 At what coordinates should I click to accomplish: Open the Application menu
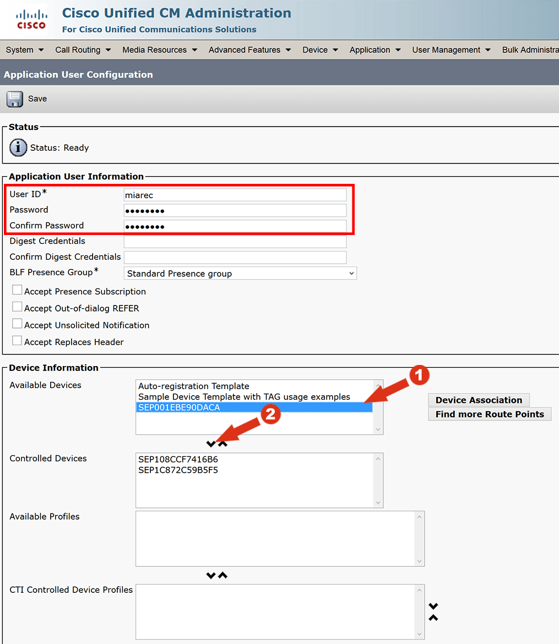[x=375, y=50]
